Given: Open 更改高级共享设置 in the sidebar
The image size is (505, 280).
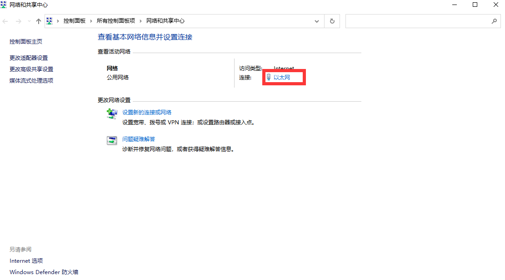Looking at the screenshot, I should coord(30,69).
